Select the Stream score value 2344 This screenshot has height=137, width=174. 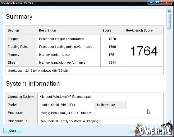click(112, 62)
